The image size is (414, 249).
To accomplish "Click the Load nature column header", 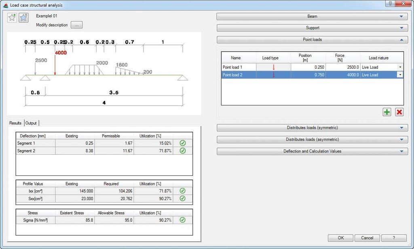I will pyautogui.click(x=382, y=58).
